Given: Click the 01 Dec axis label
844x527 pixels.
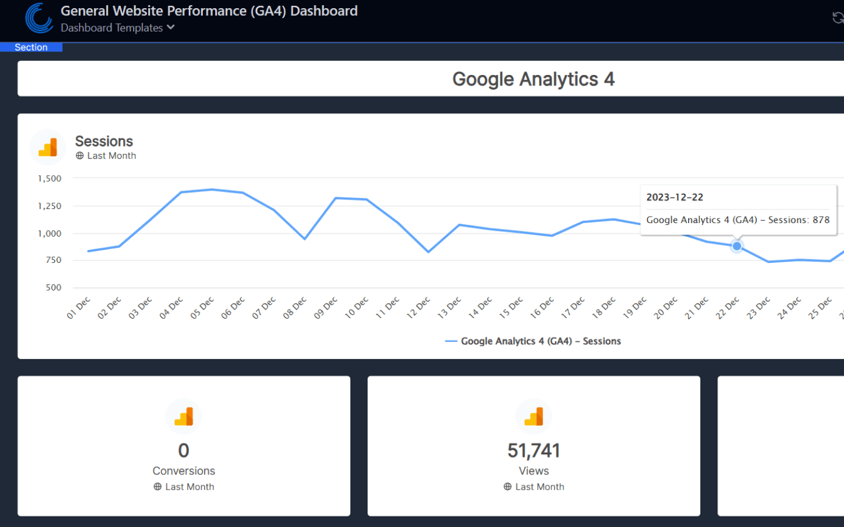Looking at the screenshot, I should (x=78, y=305).
